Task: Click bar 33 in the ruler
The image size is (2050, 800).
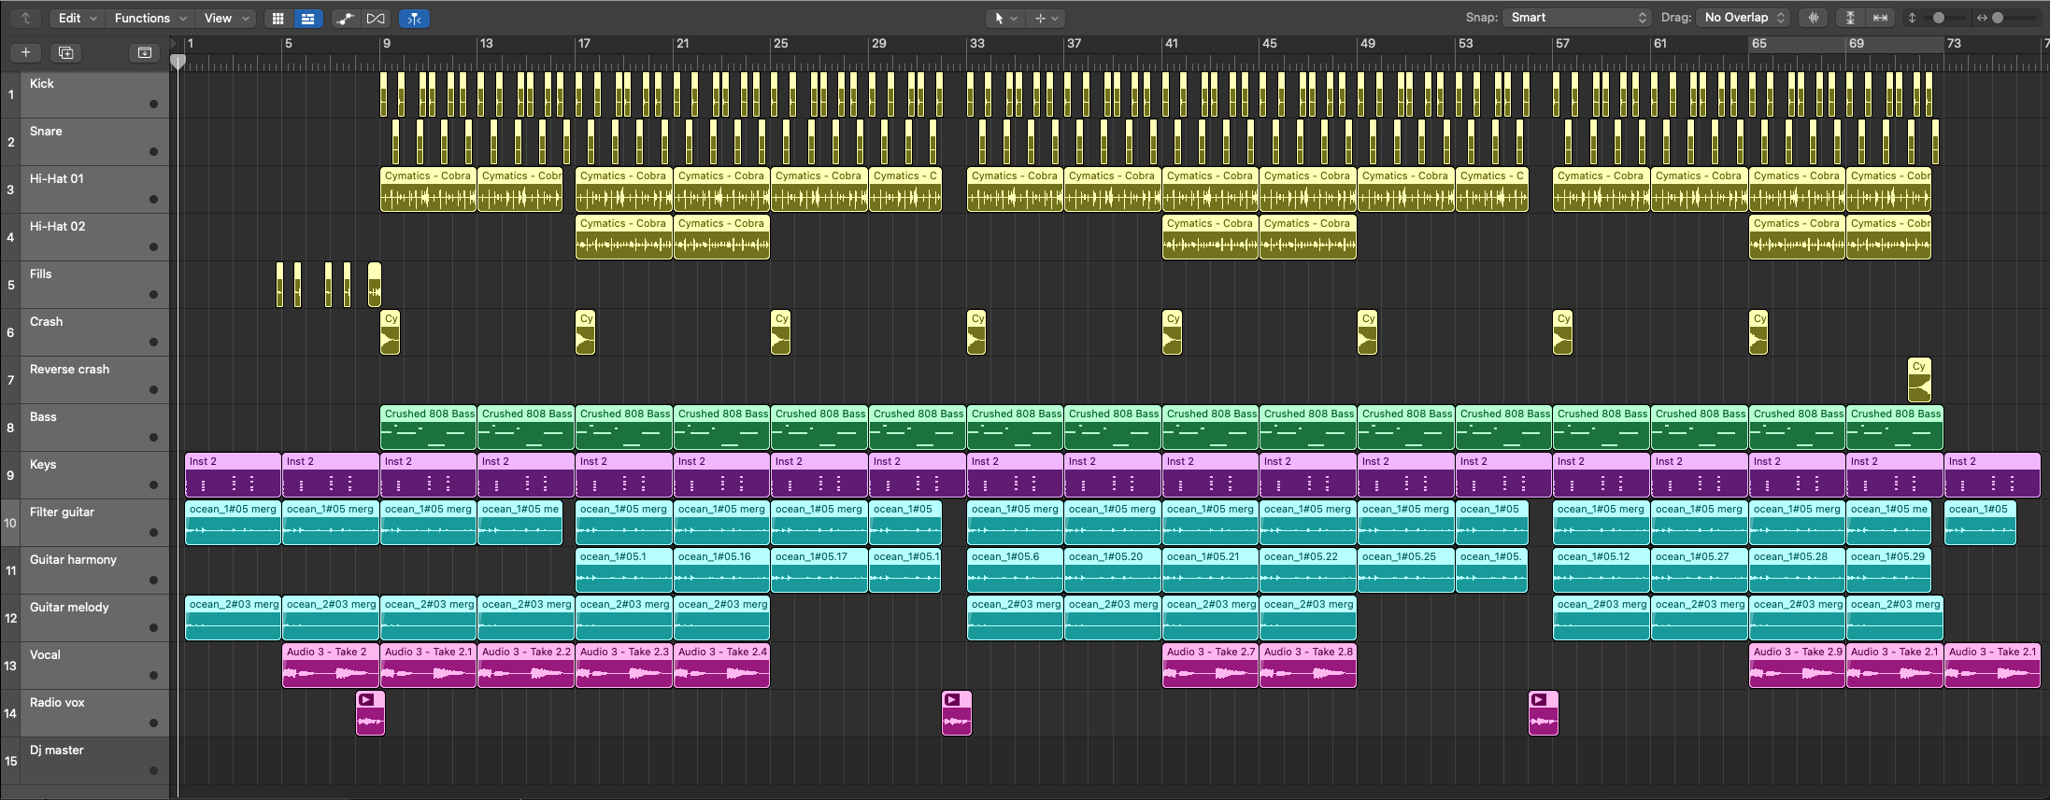Action: (977, 44)
